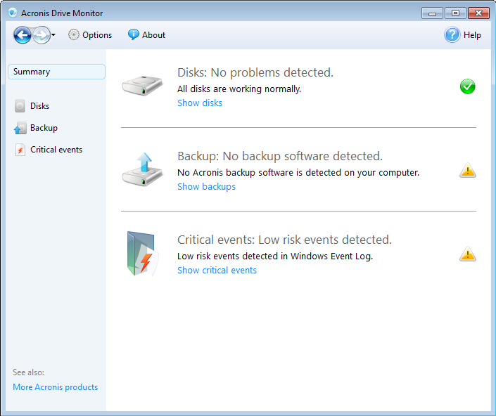The height and width of the screenshot is (416, 496).
Task: Minimize the Acronis Drive Monitor window
Action: [x=432, y=13]
